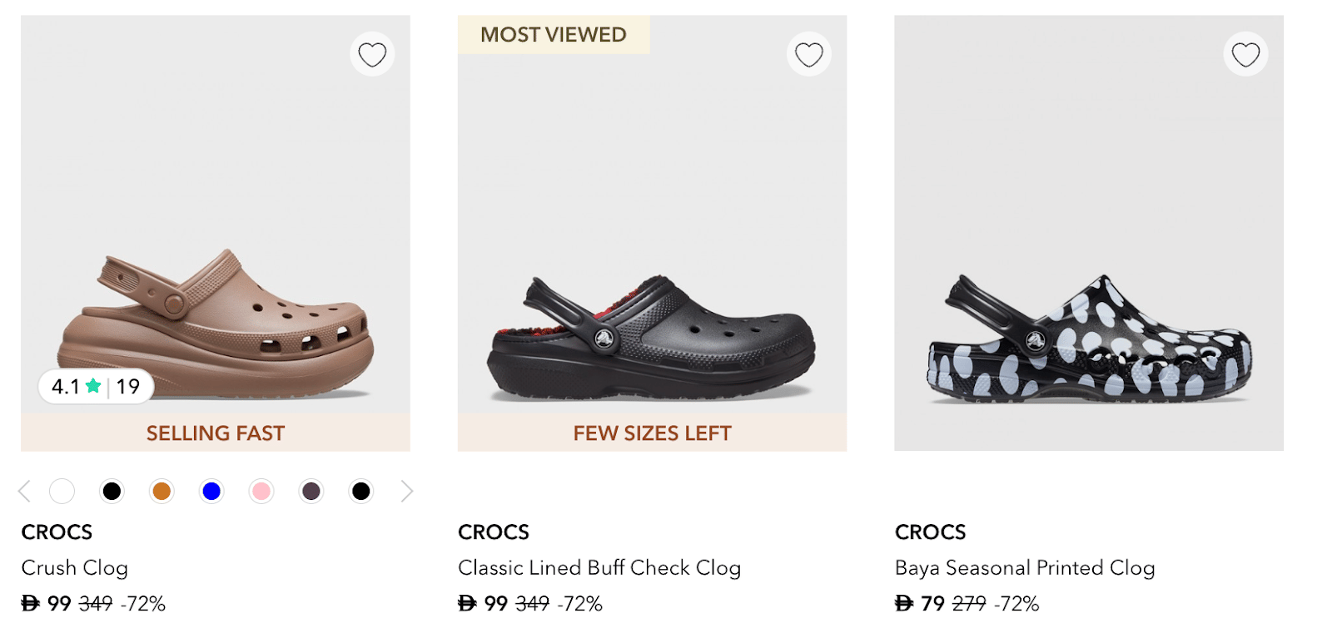Viewport: 1332px width, 643px height.
Task: Favorite the Baya Seasonal Printed Clog
Action: click(1245, 55)
